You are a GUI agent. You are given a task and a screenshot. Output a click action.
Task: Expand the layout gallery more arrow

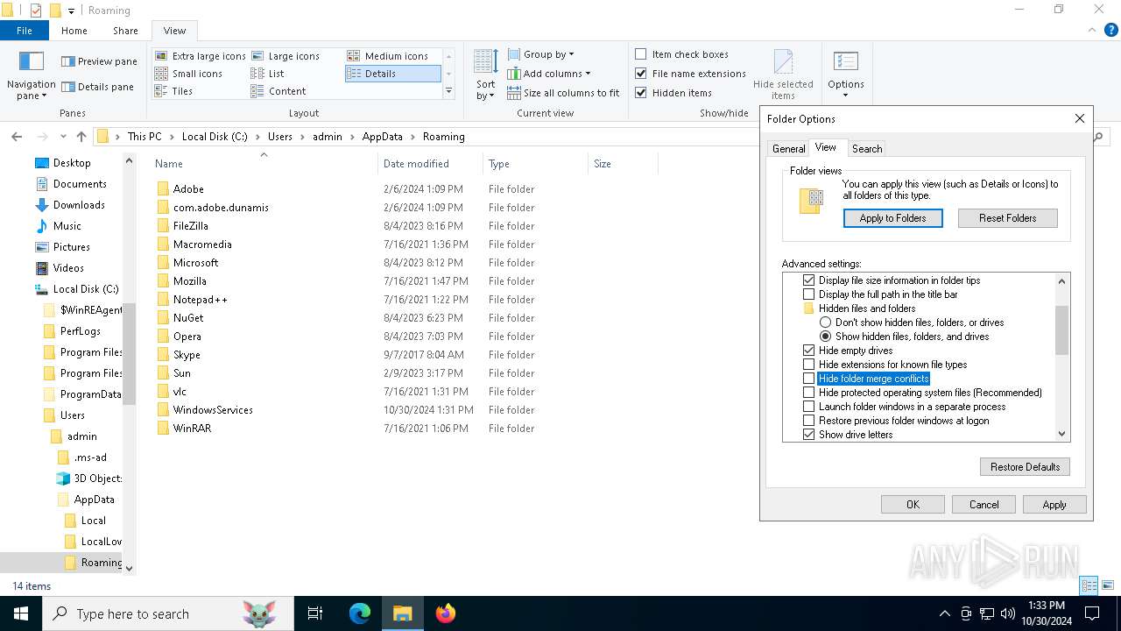(448, 91)
